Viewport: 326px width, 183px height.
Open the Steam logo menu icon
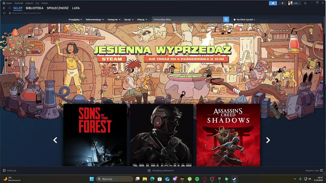tap(4, 3)
